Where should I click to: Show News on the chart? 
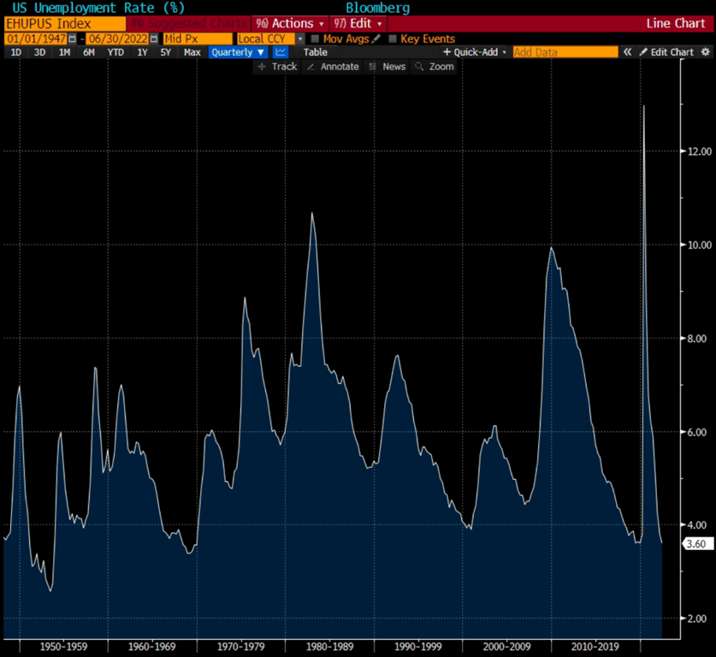coord(388,67)
